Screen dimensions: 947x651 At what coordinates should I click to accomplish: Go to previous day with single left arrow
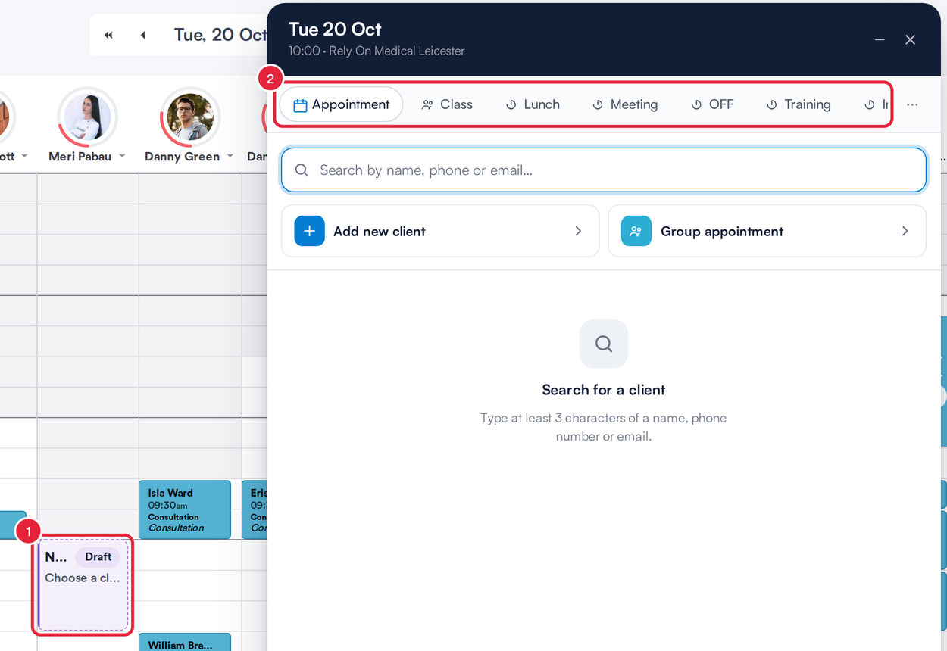(143, 35)
